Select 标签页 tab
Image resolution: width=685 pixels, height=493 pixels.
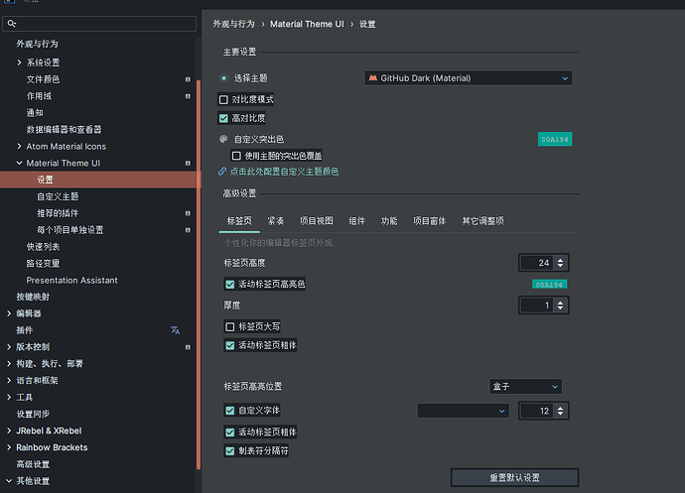[x=239, y=221]
